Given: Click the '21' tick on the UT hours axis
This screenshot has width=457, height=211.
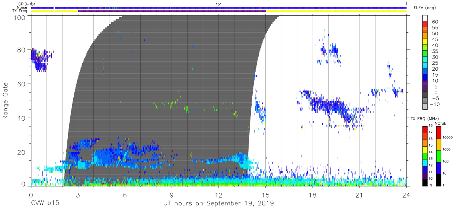Looking at the screenshot, I should pos(359,195).
